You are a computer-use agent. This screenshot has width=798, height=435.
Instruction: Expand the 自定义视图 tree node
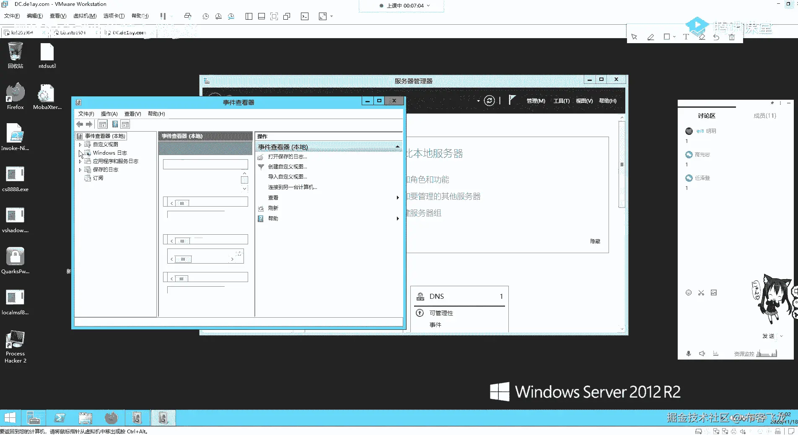coord(80,145)
